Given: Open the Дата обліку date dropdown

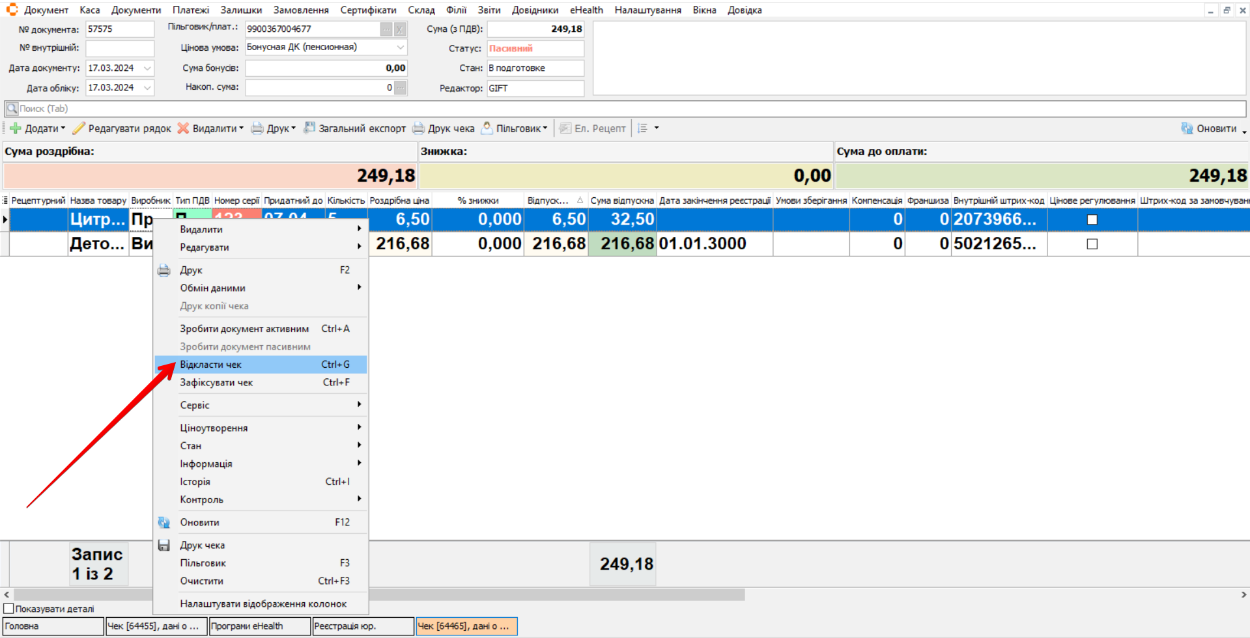Looking at the screenshot, I should click(x=148, y=88).
